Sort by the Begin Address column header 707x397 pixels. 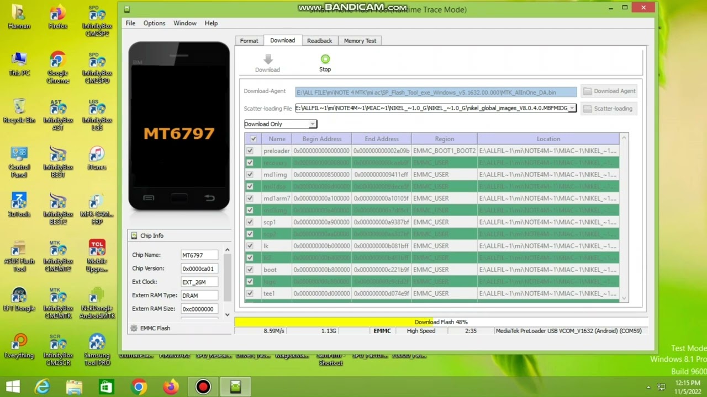pos(321,139)
